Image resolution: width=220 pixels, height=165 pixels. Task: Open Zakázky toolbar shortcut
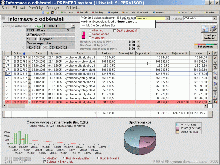coord(98,12)
